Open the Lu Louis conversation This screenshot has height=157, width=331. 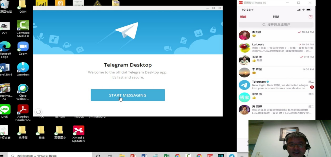[276, 48]
